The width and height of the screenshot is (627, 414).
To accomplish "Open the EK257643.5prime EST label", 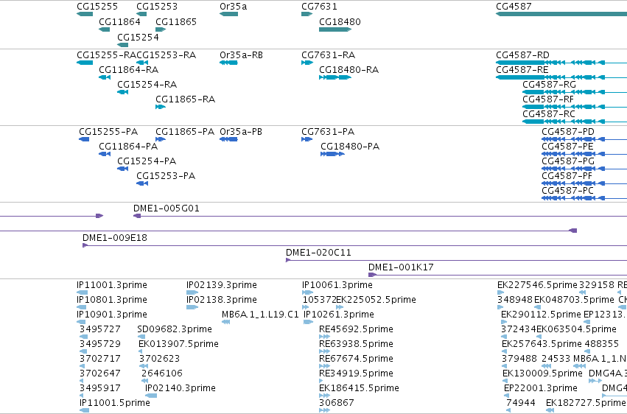I will 542,344.
